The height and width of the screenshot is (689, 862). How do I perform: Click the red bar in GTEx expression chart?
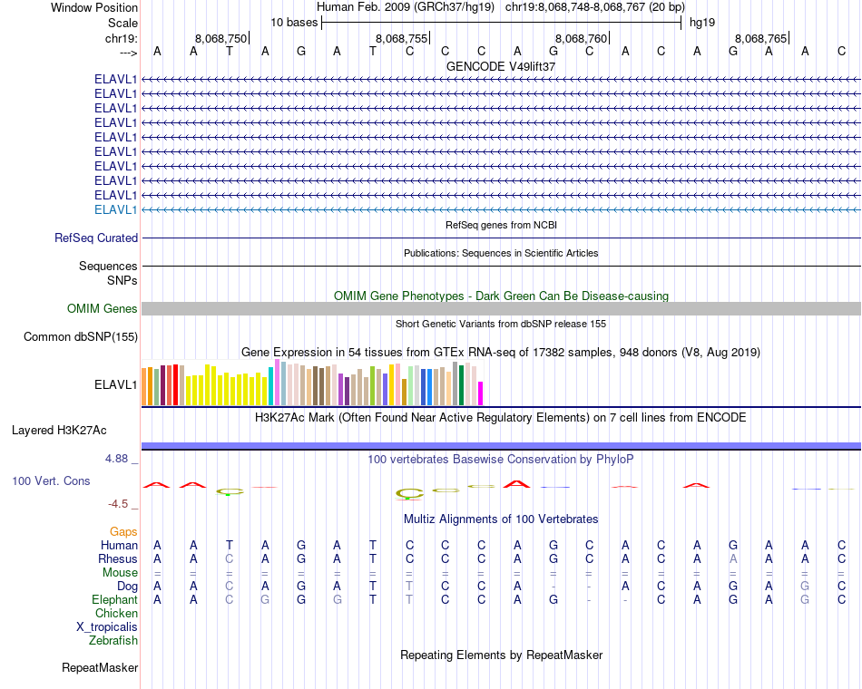pos(175,384)
